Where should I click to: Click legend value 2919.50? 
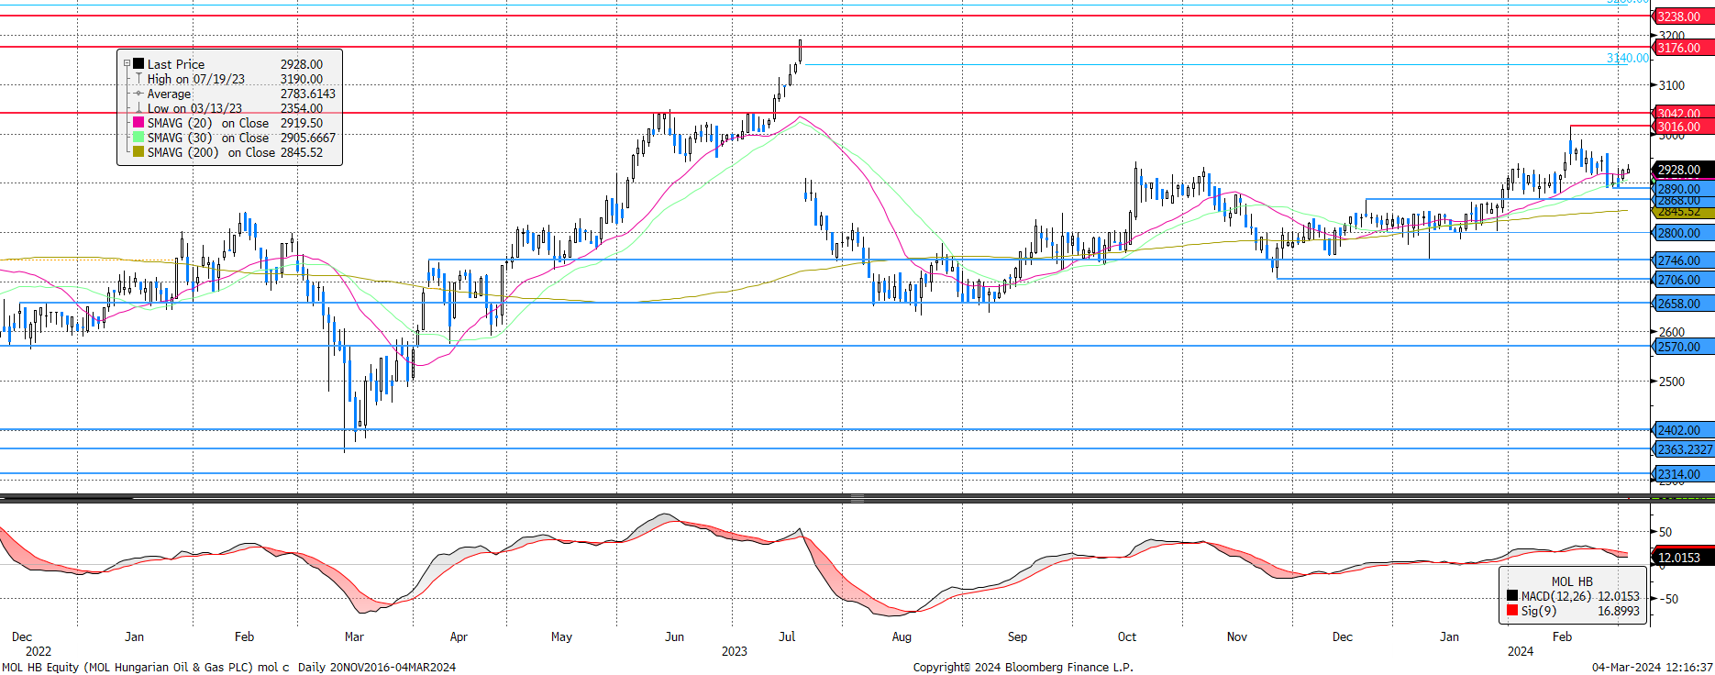tap(302, 123)
